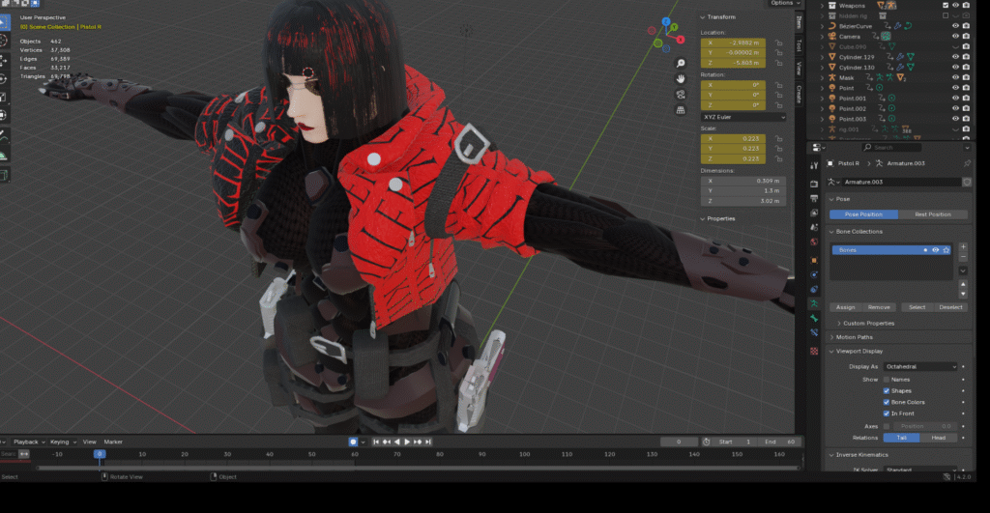990x513 pixels.
Task: Open the XYZ Euler rotation mode dropdown
Action: 742,116
